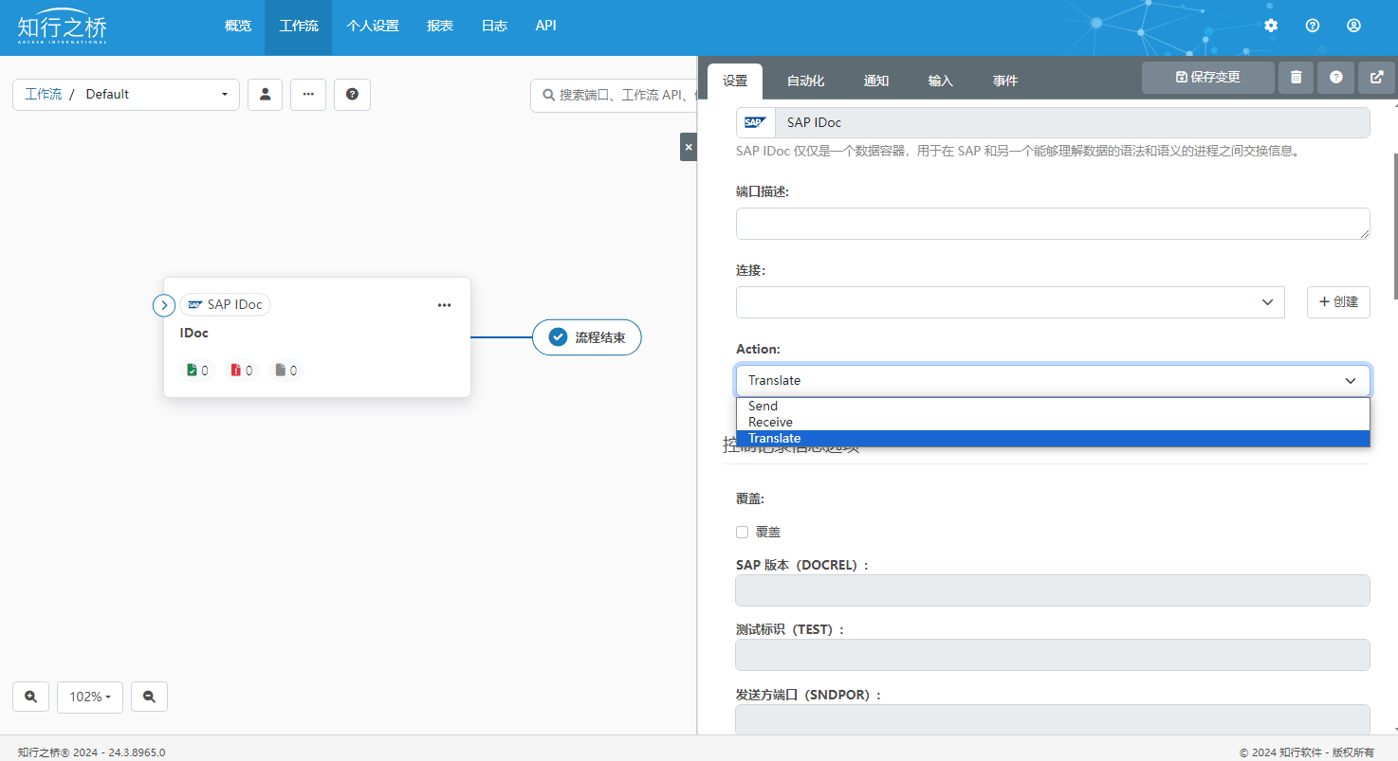
Task: Click the trash delete icon in panel
Action: tap(1296, 78)
